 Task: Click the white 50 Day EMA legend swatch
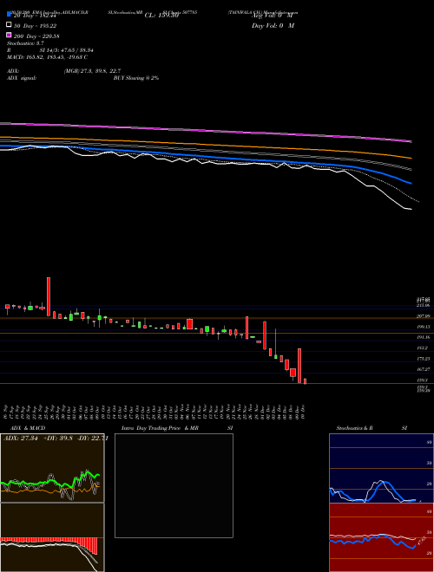click(10, 25)
